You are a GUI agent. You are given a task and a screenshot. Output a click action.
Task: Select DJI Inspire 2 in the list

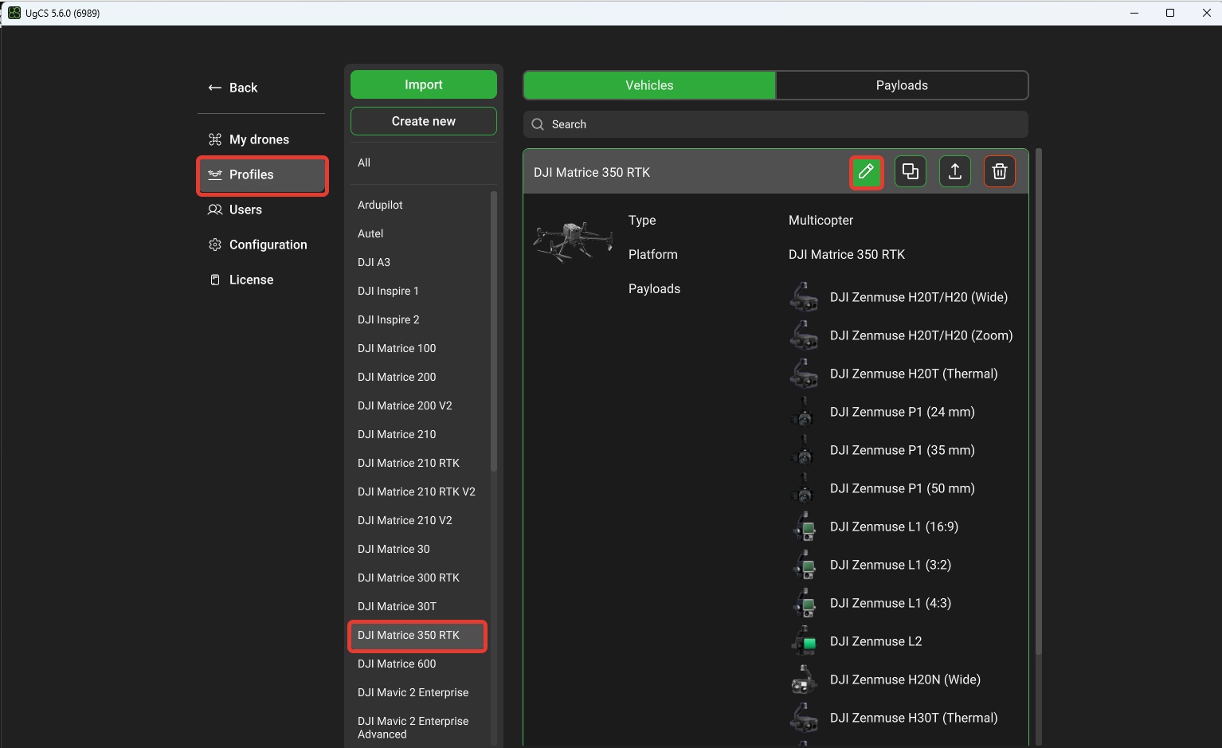421,319
